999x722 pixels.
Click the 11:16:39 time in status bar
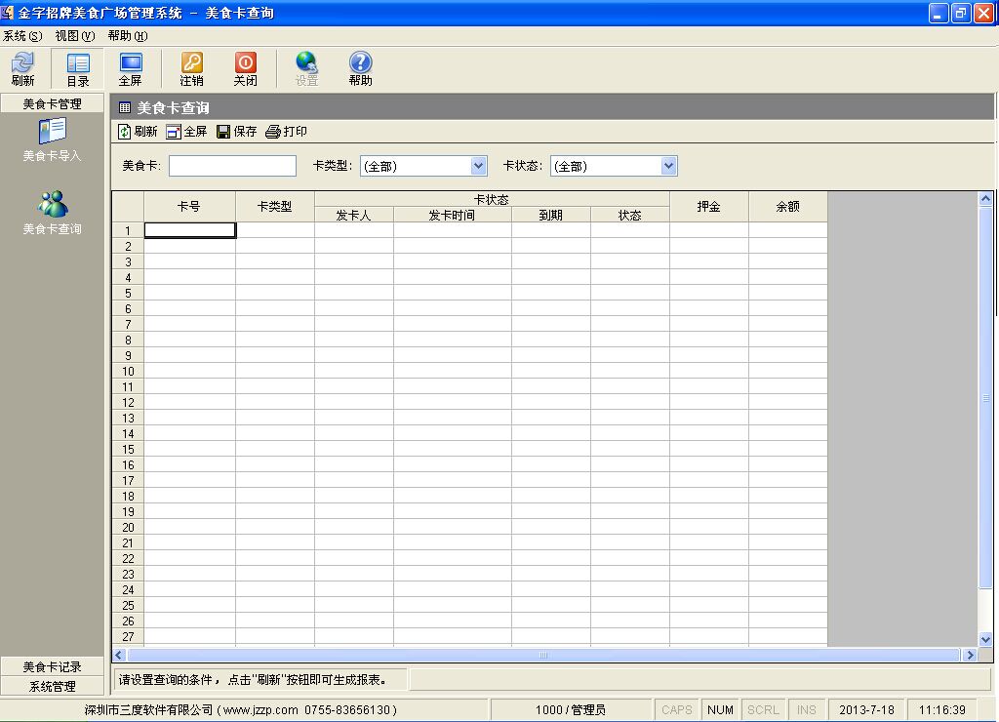click(942, 709)
